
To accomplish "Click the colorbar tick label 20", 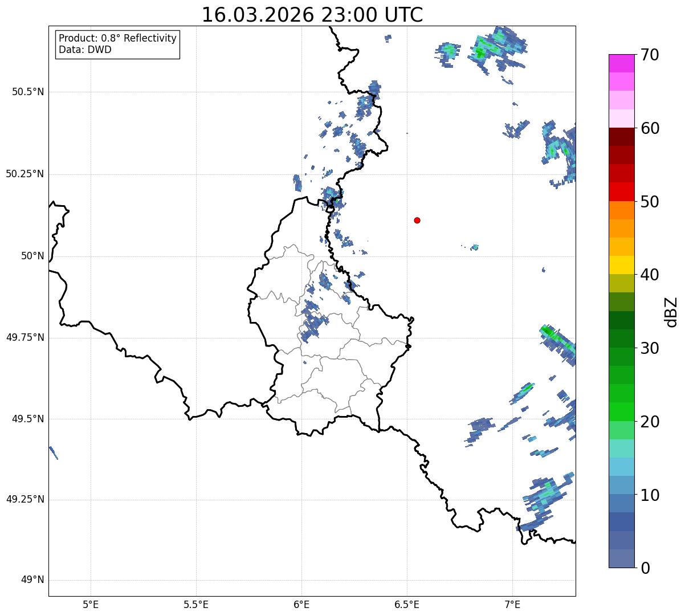I will click(650, 422).
